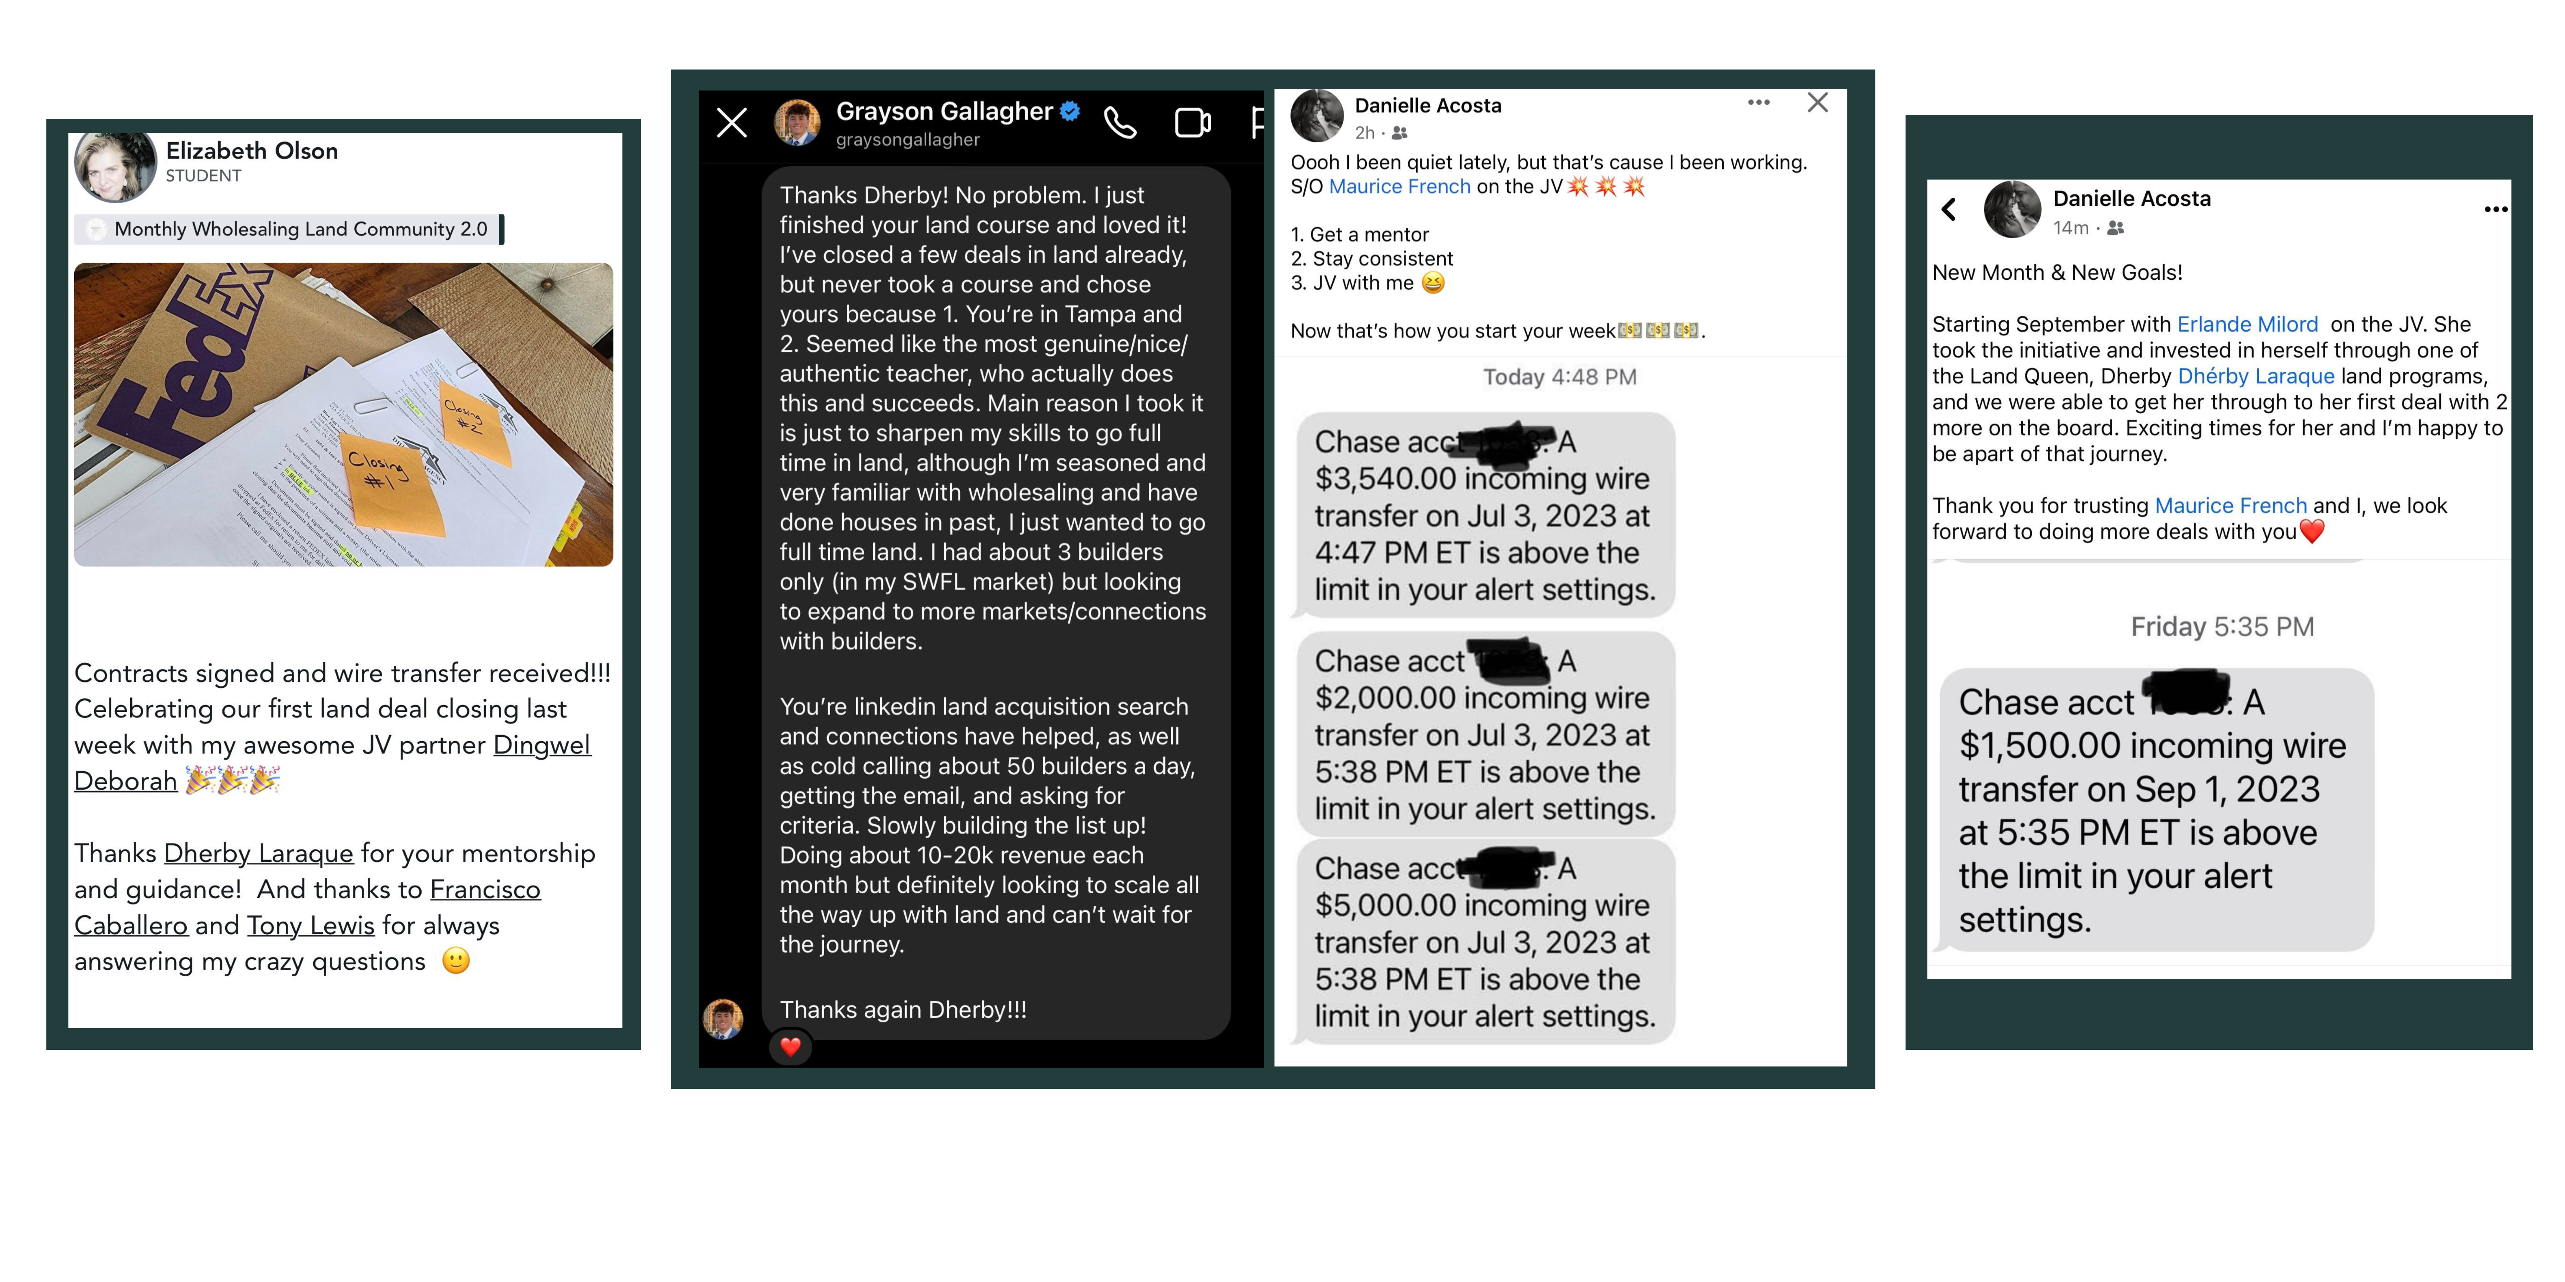Open the Dhérby Laraque tagged profile link

pos(2256,375)
